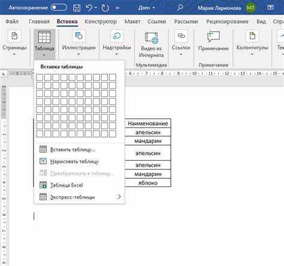284x266 pixels.
Task: Click the Экспресс-таблицы icon
Action: coord(43,197)
